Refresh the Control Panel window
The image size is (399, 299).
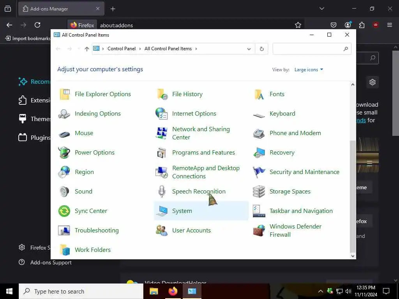pos(261,49)
